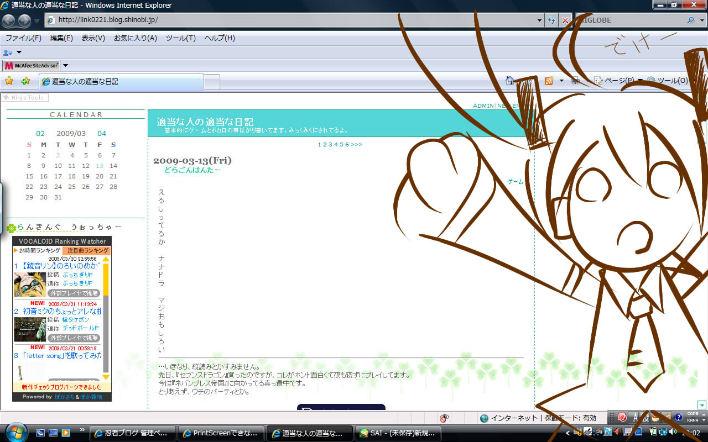Select the 適当な人の適当な日記 browser tab
Screen dimensions: 708x442
click(x=121, y=81)
